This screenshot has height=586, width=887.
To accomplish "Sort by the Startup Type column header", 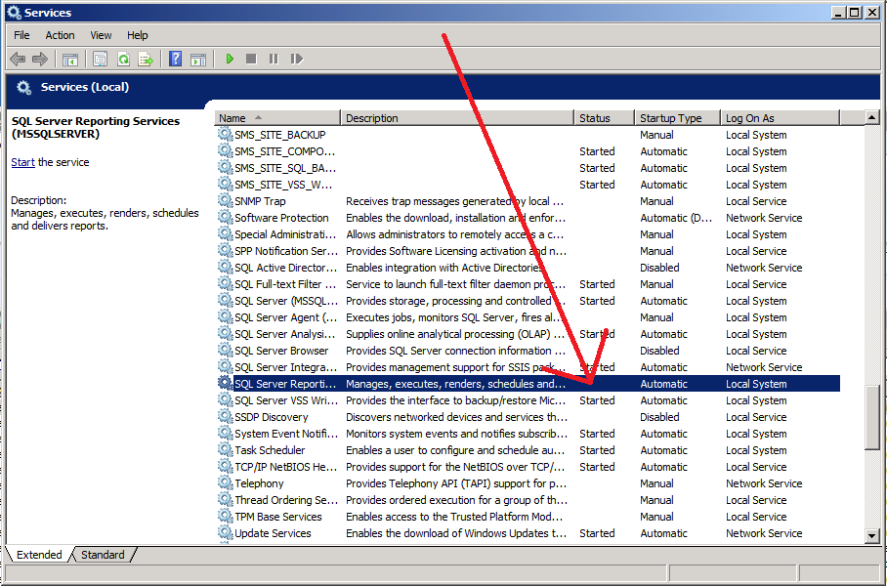I will tap(677, 118).
